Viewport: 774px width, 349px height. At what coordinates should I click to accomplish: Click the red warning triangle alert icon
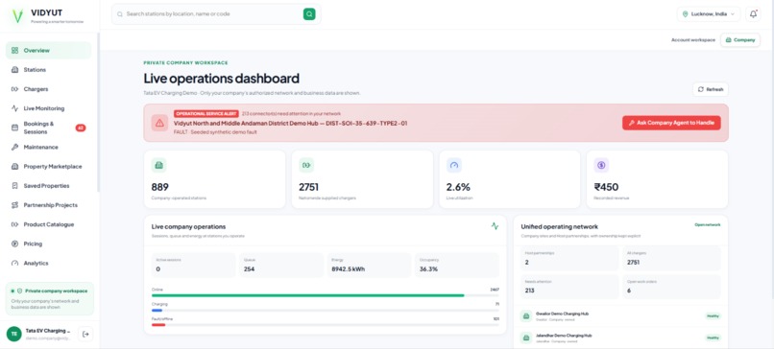pyautogui.click(x=159, y=123)
